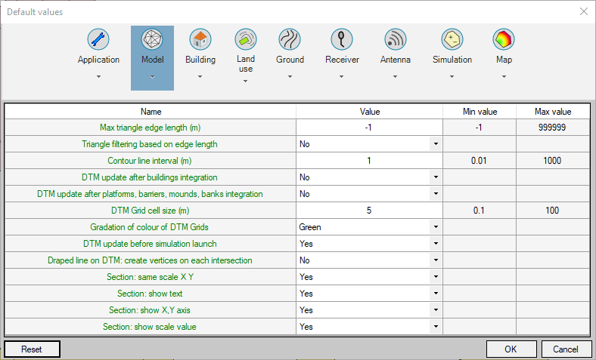Select 'Triangle filtering based on edge length' name

(150, 144)
